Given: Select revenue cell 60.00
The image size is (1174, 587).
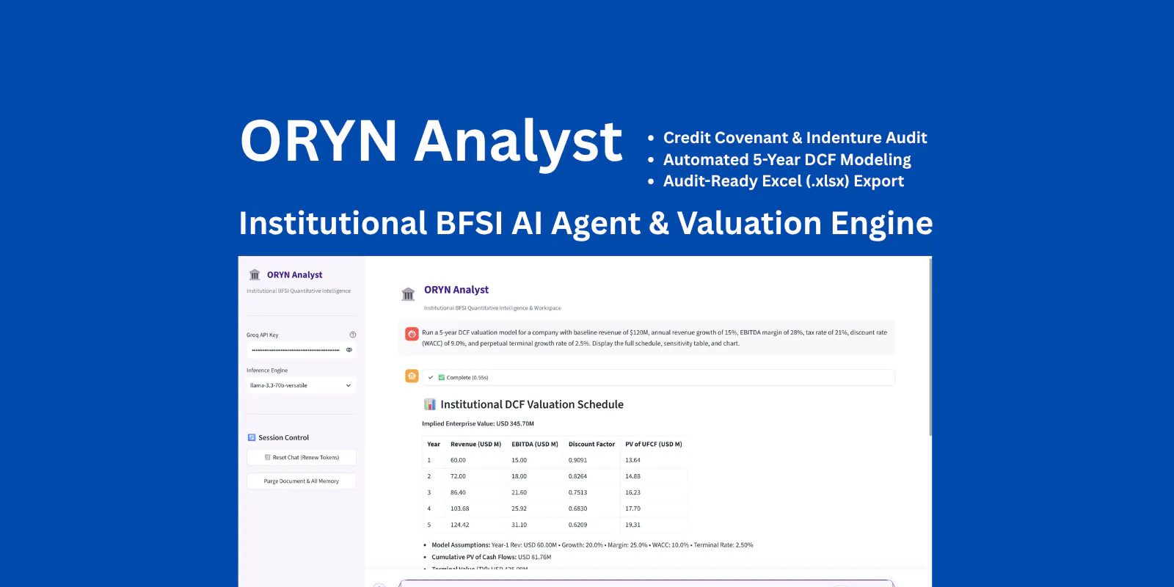Looking at the screenshot, I should (458, 460).
